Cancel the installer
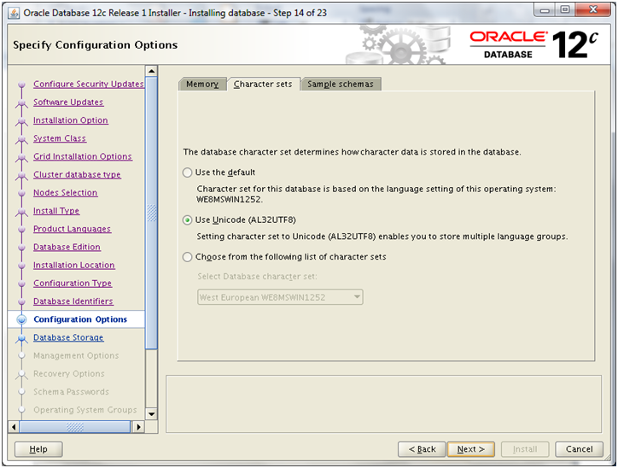Viewport: 618px width, 468px height. pyautogui.click(x=579, y=449)
